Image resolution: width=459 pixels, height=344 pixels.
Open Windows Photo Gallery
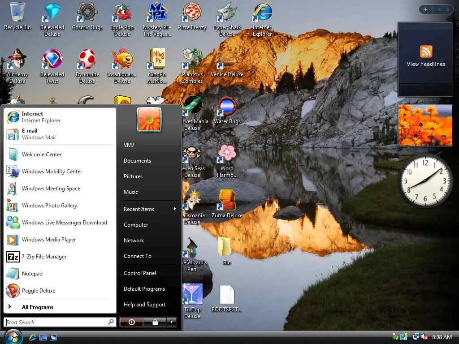pos(60,205)
